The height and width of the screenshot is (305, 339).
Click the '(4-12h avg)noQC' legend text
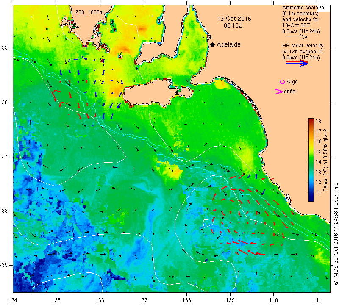pyautogui.click(x=303, y=52)
